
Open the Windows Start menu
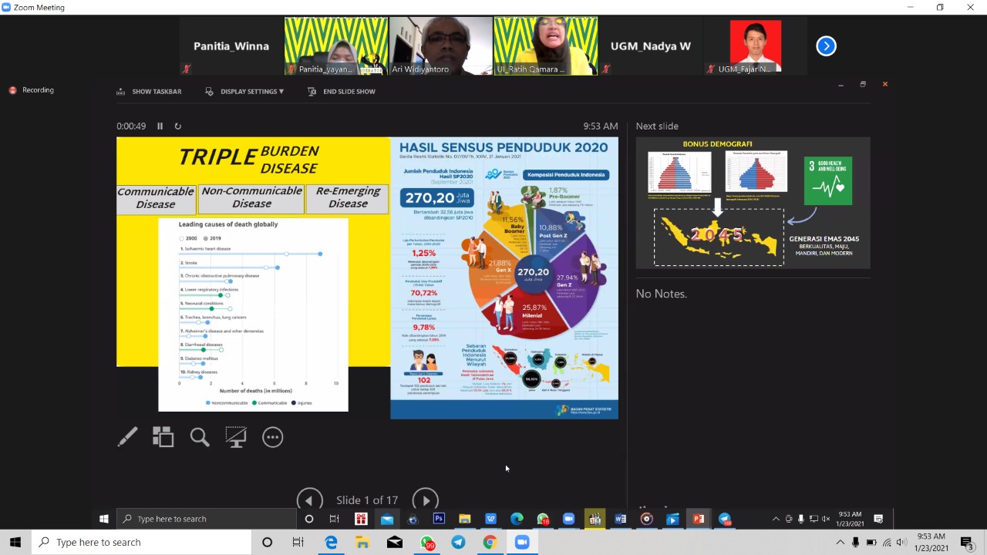click(15, 542)
